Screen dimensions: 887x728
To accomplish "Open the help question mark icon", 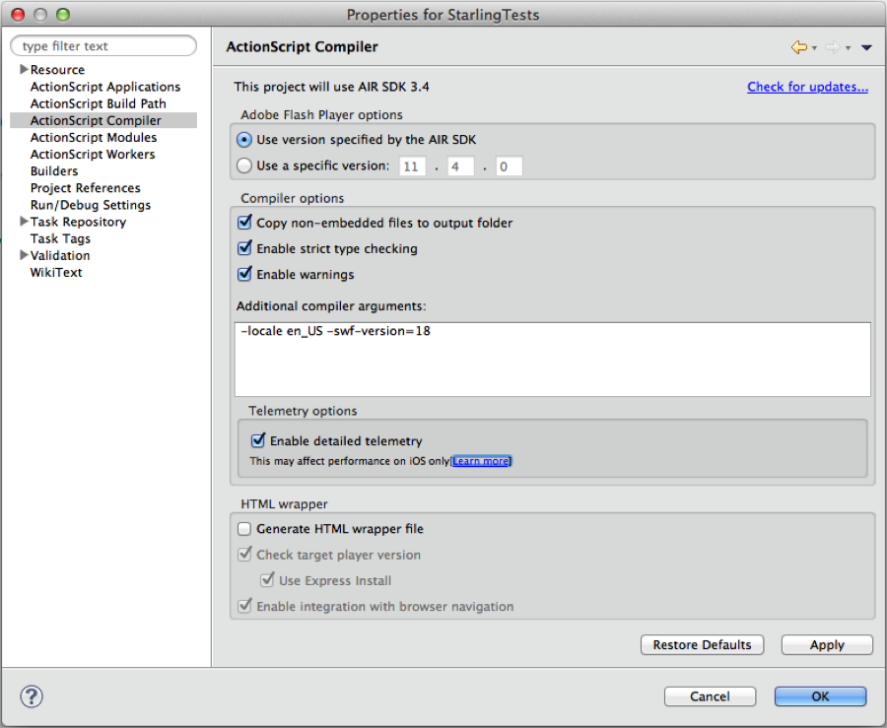I will click(32, 696).
